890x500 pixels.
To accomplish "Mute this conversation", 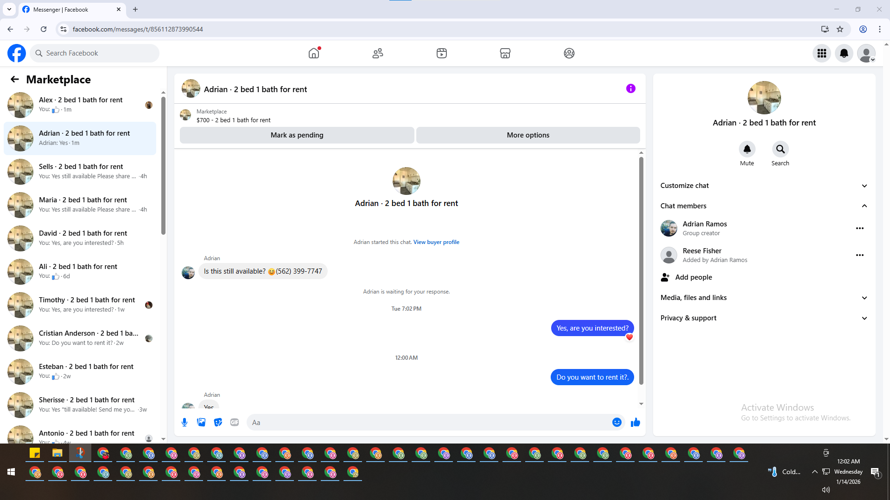I will pos(747,149).
